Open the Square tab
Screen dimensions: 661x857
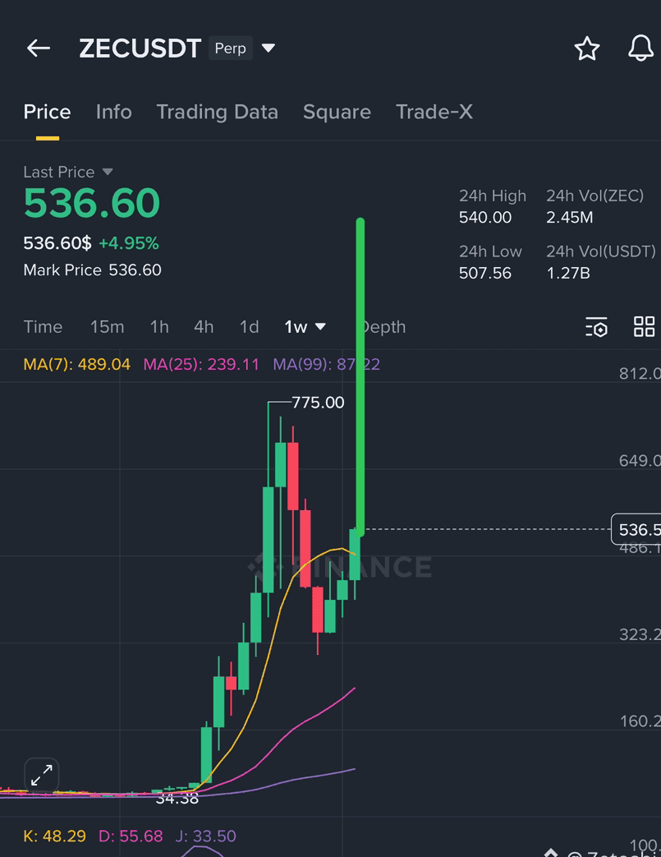point(337,112)
